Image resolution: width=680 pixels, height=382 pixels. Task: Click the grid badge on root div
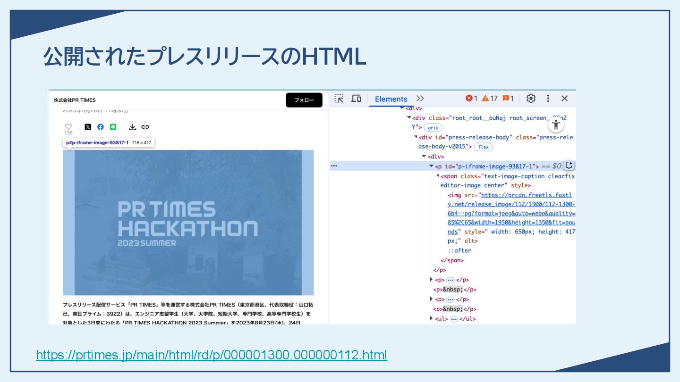(433, 128)
